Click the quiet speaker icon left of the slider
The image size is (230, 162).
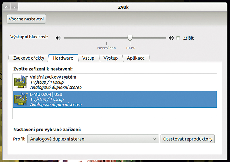coord(58,38)
